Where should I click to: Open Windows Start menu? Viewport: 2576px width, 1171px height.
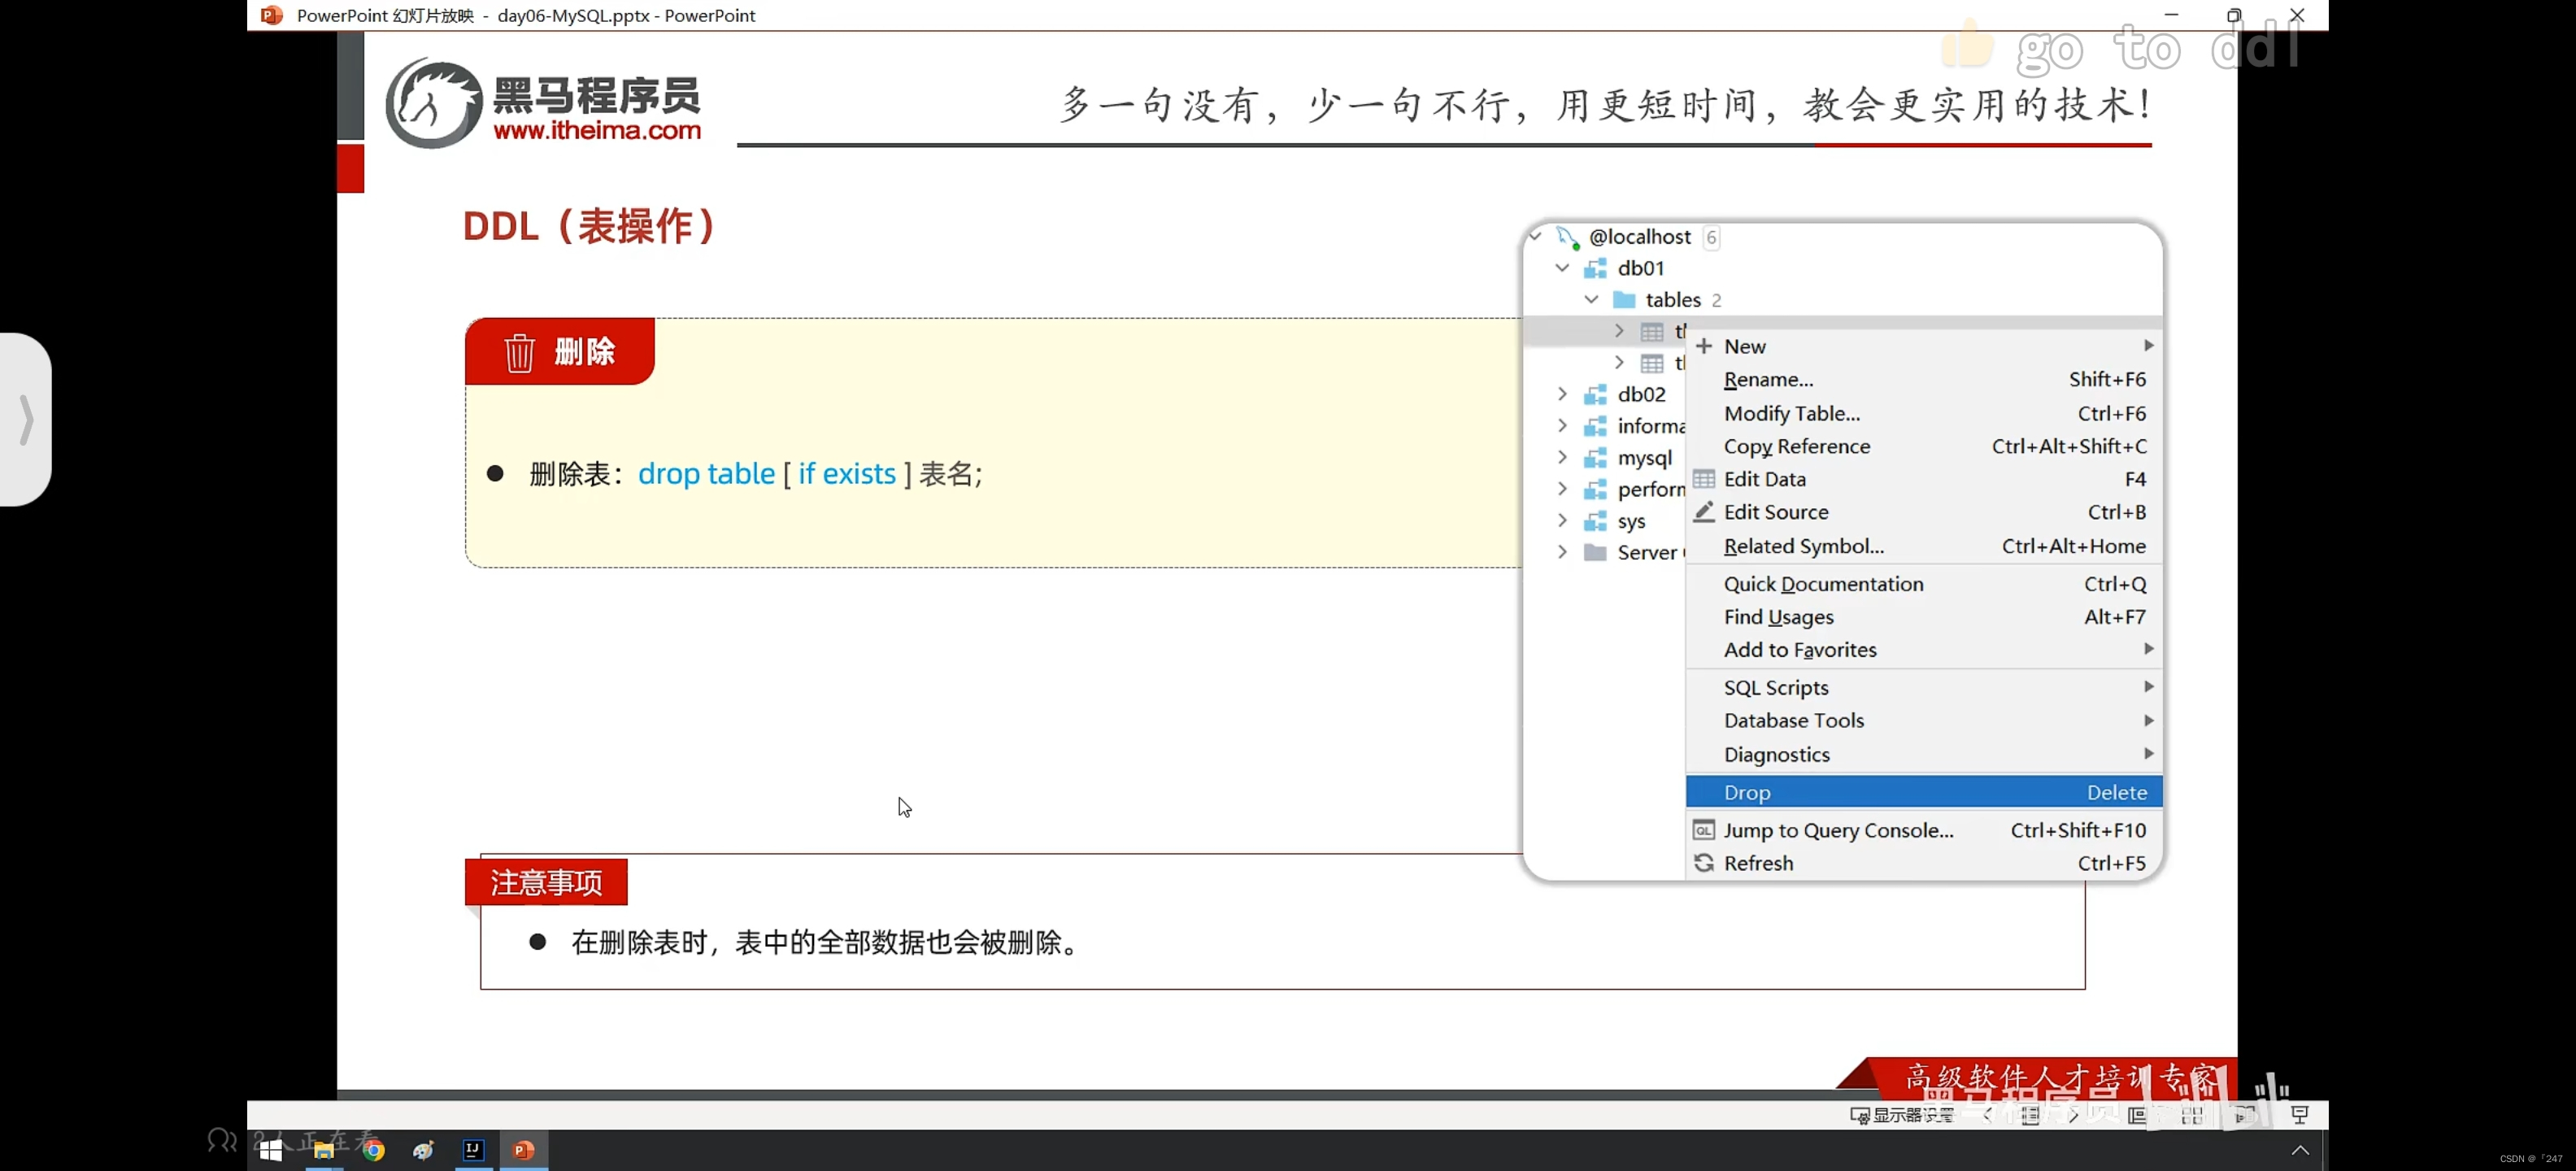(271, 1150)
